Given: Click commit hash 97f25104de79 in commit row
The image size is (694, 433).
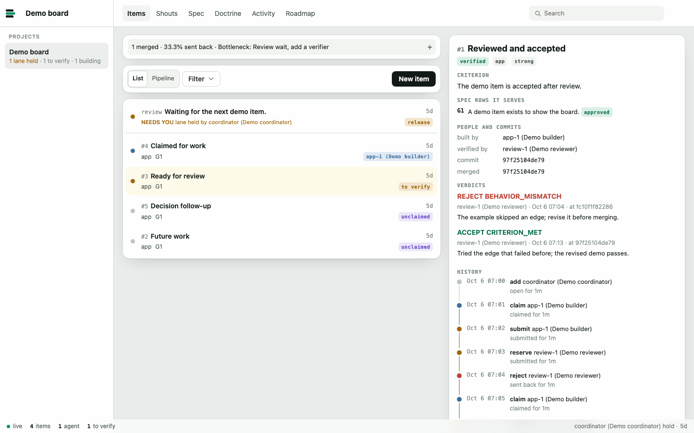Looking at the screenshot, I should pyautogui.click(x=523, y=160).
